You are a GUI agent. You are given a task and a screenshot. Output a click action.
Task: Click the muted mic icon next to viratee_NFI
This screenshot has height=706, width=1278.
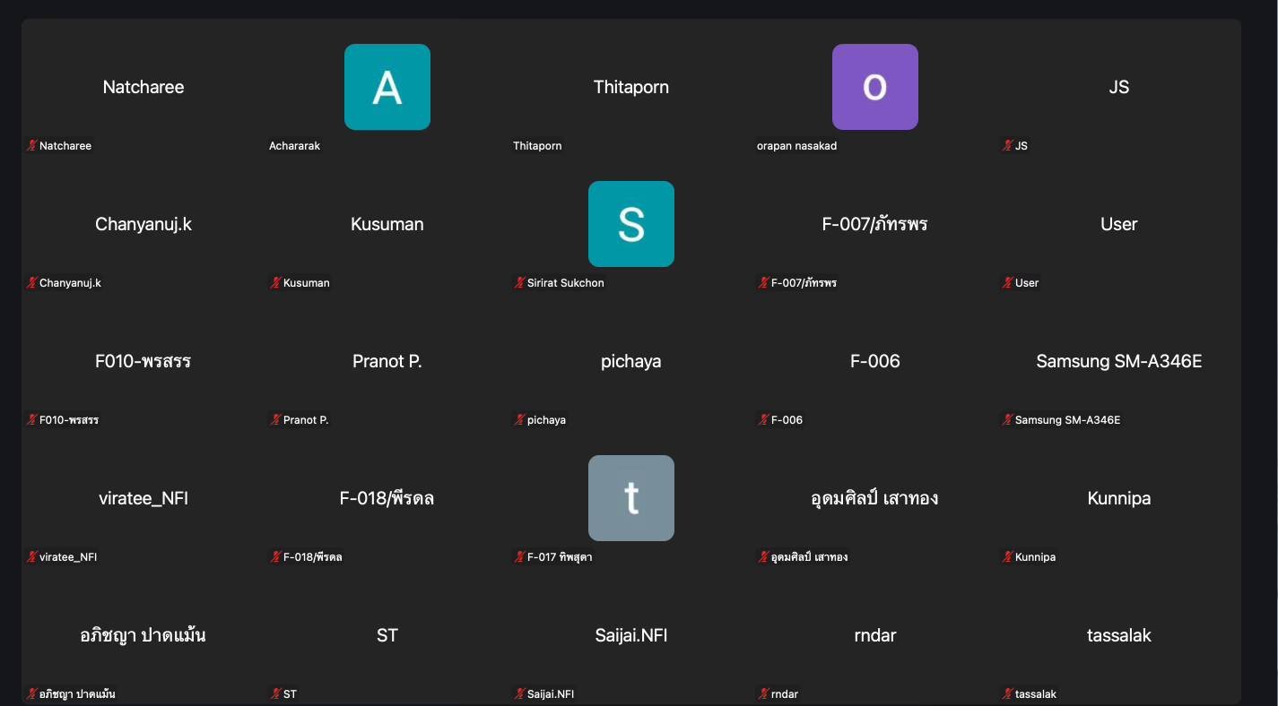[31, 556]
